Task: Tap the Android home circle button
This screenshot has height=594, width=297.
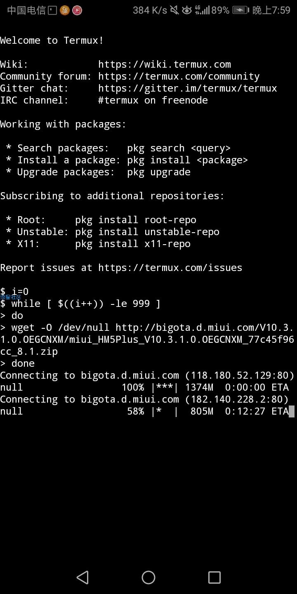Action: (148, 577)
